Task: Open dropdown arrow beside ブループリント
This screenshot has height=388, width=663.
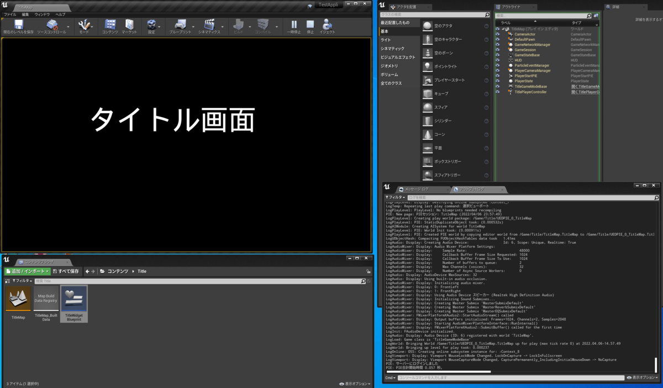Action: coord(193,26)
